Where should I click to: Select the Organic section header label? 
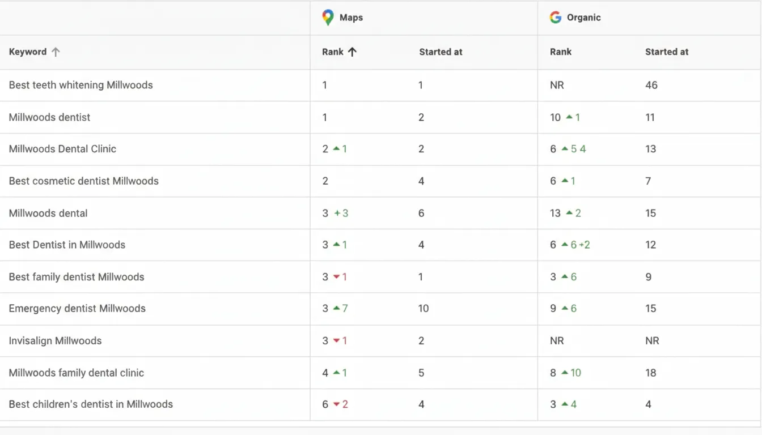pos(583,18)
